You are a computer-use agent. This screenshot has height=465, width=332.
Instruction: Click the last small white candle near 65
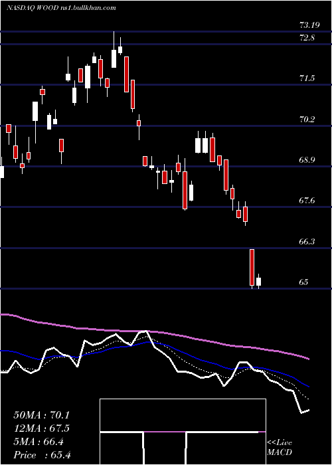tap(259, 282)
